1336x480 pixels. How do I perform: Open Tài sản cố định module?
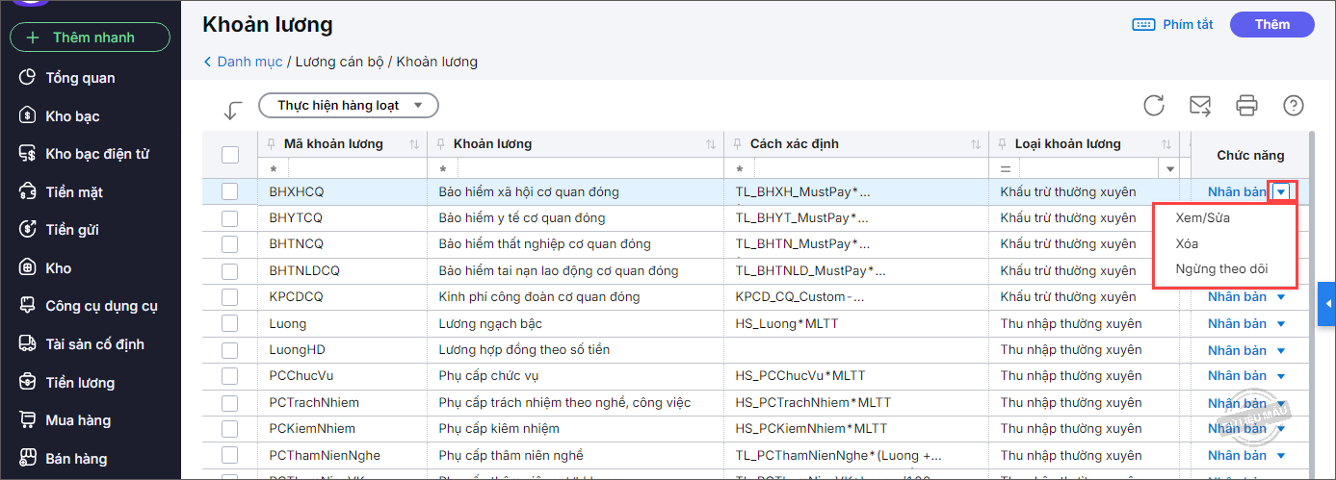[94, 344]
